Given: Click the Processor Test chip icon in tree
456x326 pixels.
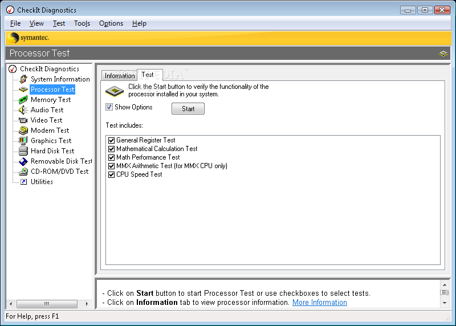Looking at the screenshot, I should [x=23, y=89].
